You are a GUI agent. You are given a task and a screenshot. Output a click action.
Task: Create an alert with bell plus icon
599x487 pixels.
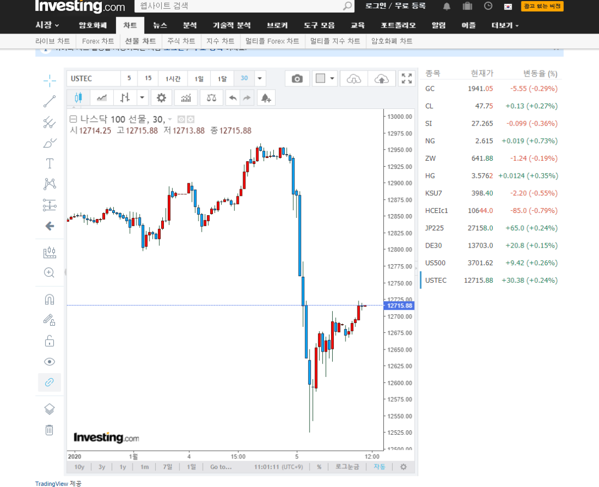point(266,98)
